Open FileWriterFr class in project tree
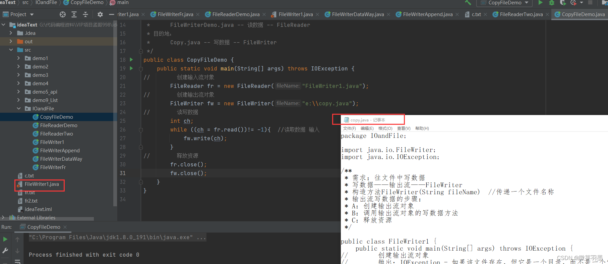The image size is (608, 264). point(53,167)
